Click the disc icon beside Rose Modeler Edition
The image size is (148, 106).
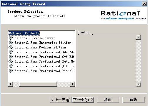point(11,47)
